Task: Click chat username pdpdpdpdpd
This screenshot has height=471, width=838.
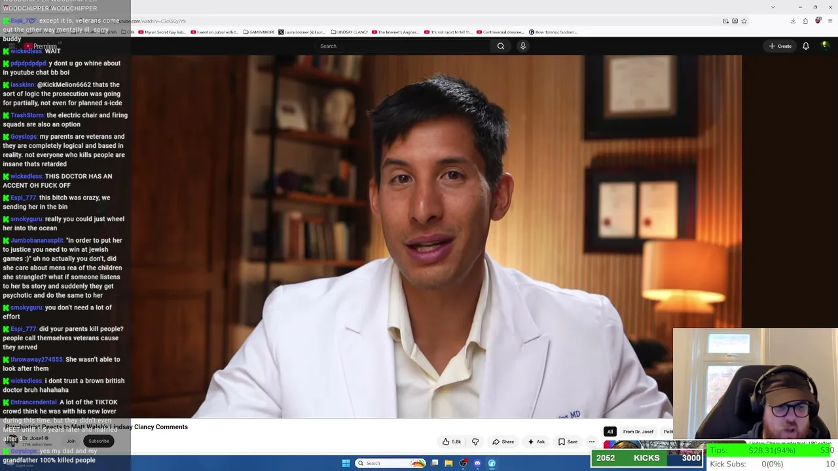Action: click(28, 63)
